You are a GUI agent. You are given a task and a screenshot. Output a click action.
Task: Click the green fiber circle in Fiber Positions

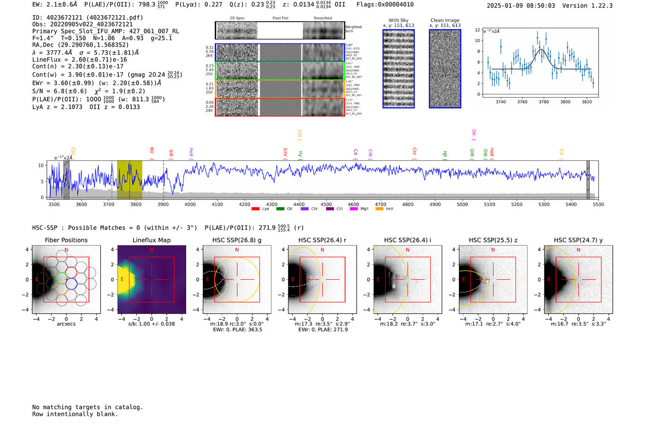(x=61, y=279)
